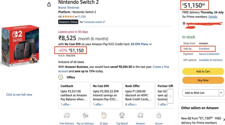Viewport: 225px width, 125px height.
Task: Click the share icon above product image
Action: (x=49, y=4)
